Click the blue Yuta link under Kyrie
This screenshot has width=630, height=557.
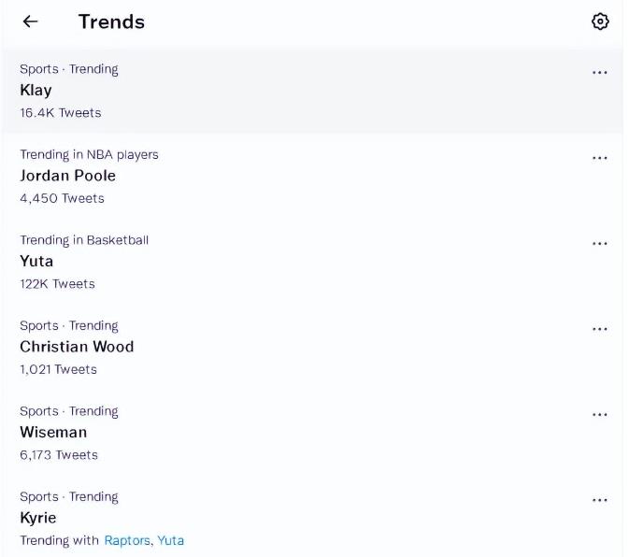click(x=170, y=540)
